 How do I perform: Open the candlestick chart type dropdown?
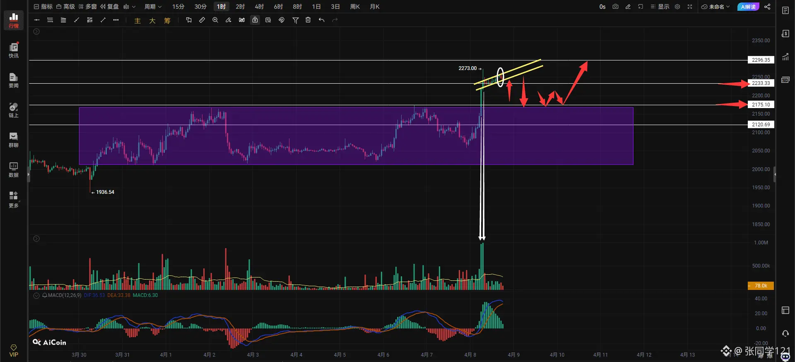pyautogui.click(x=129, y=7)
